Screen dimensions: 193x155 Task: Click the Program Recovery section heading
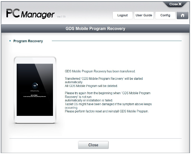[28, 41]
